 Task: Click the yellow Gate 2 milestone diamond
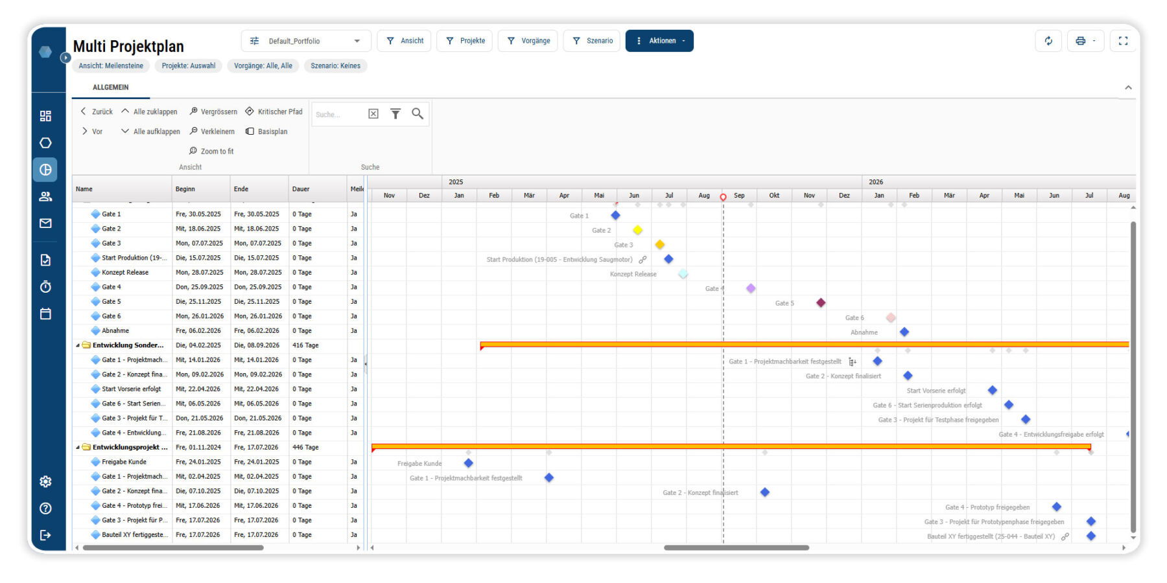coord(638,230)
